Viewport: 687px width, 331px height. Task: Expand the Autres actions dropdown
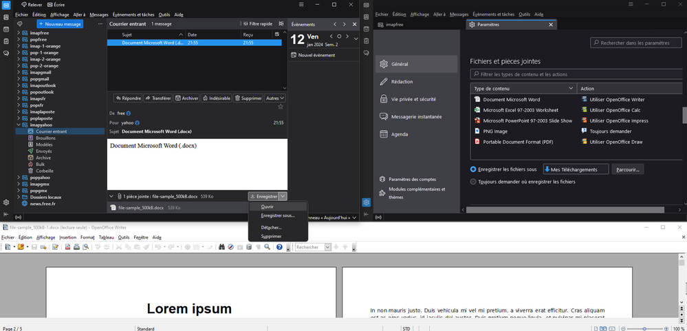tap(275, 98)
